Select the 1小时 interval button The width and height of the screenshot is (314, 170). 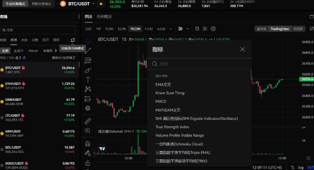click(148, 29)
